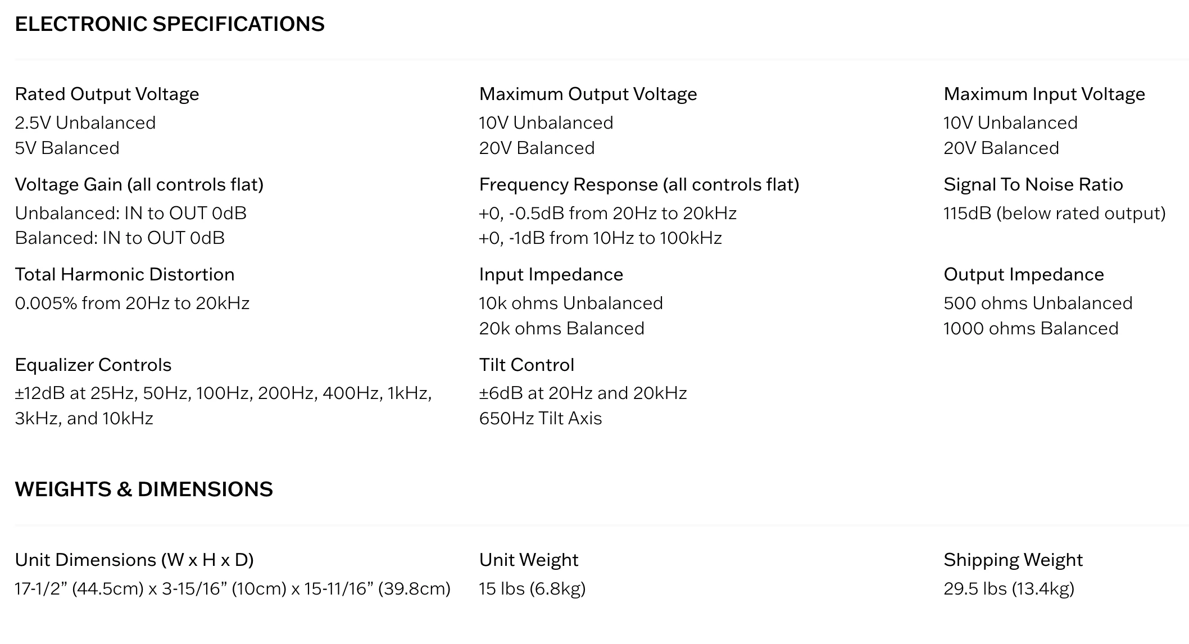This screenshot has height=644, width=1189.
Task: Click the Frequency Response heading text
Action: [x=639, y=184]
